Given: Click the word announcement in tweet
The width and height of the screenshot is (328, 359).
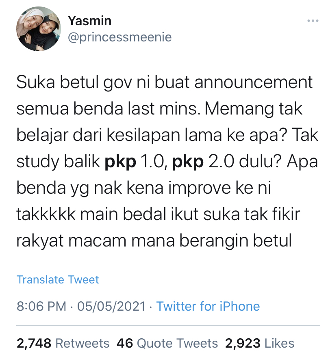Looking at the screenshot, I should coord(254,82).
